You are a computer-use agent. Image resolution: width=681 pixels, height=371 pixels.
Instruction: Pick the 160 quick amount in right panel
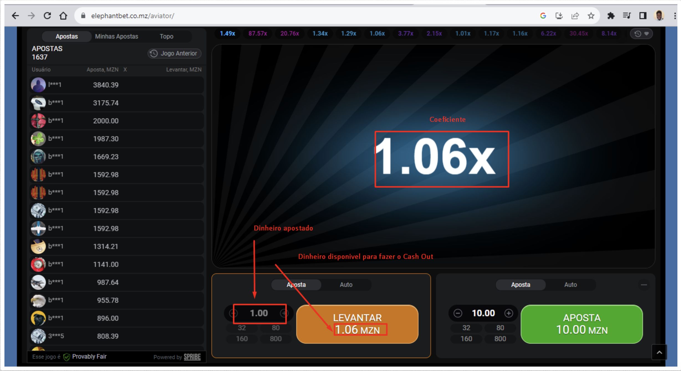click(x=466, y=339)
